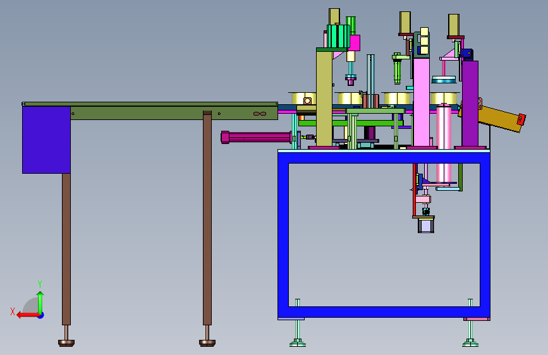548x355 pixels.
Task: Select the purple box on conveyor's left end
Action: [47, 140]
